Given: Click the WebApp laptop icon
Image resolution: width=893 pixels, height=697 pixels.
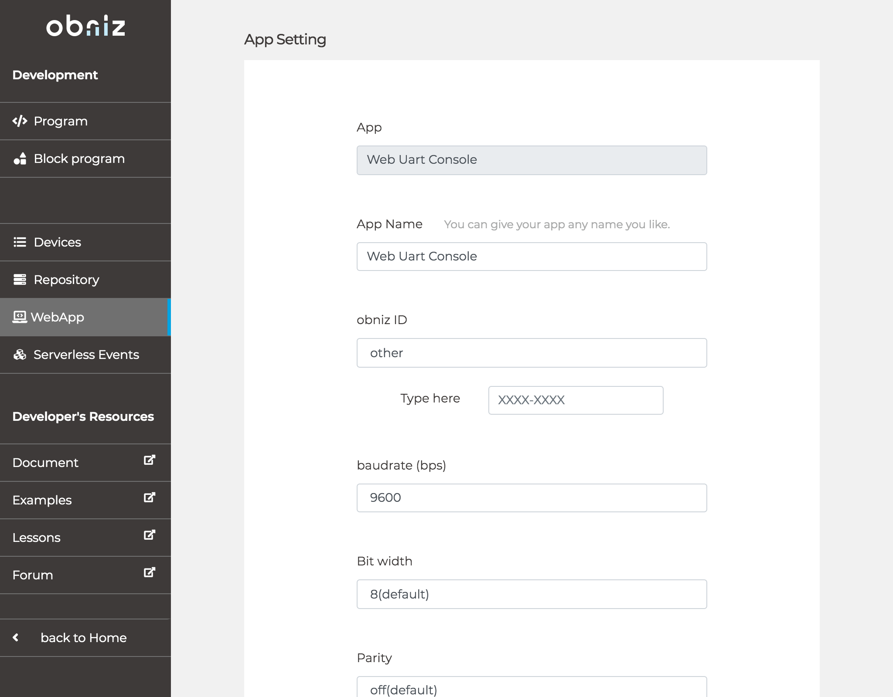Looking at the screenshot, I should [20, 317].
